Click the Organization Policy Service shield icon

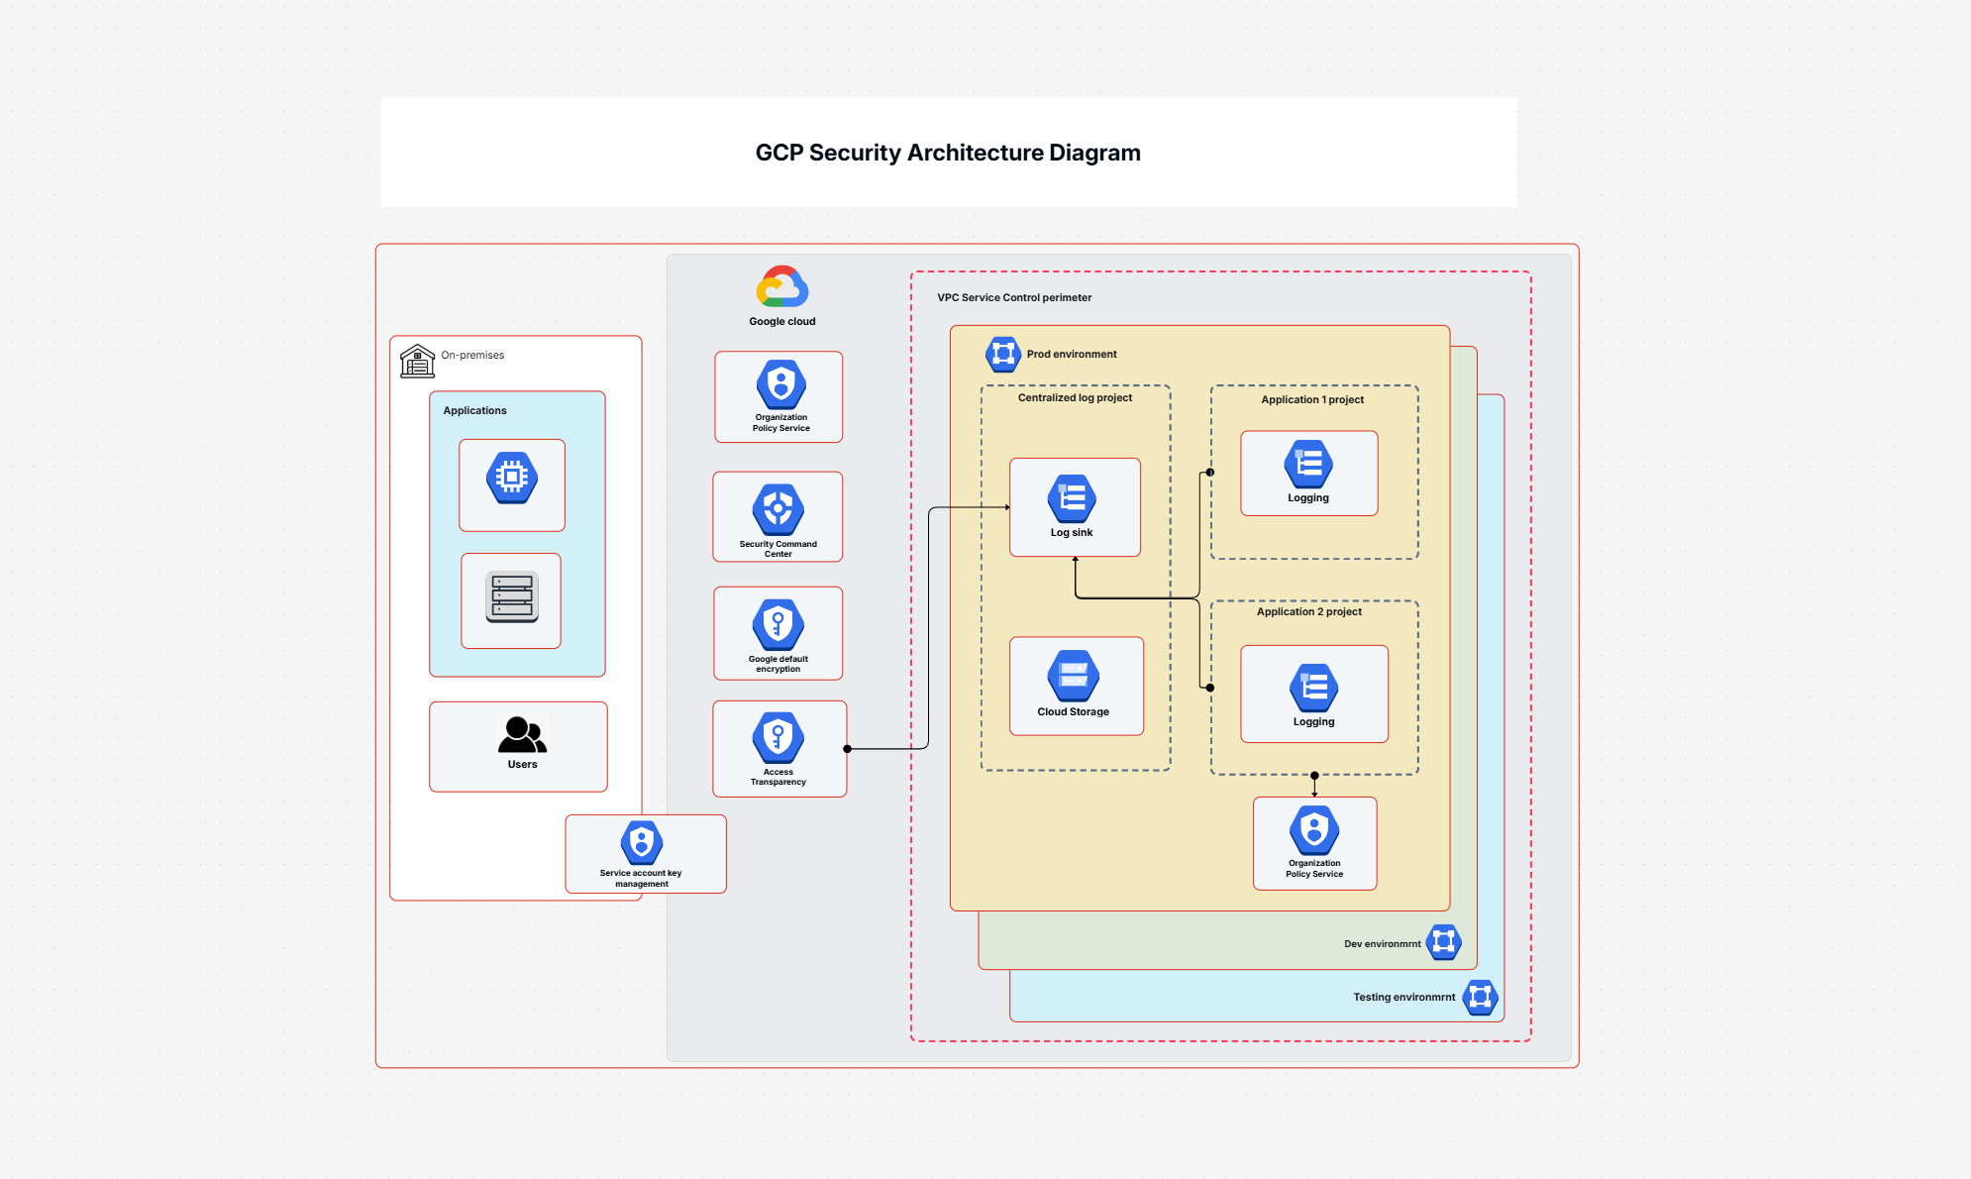pos(779,387)
